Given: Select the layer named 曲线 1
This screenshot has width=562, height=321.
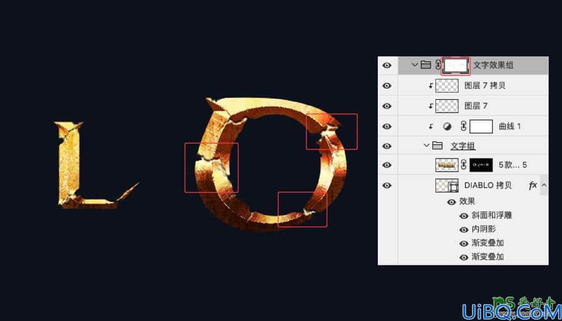Looking at the screenshot, I should click(510, 127).
